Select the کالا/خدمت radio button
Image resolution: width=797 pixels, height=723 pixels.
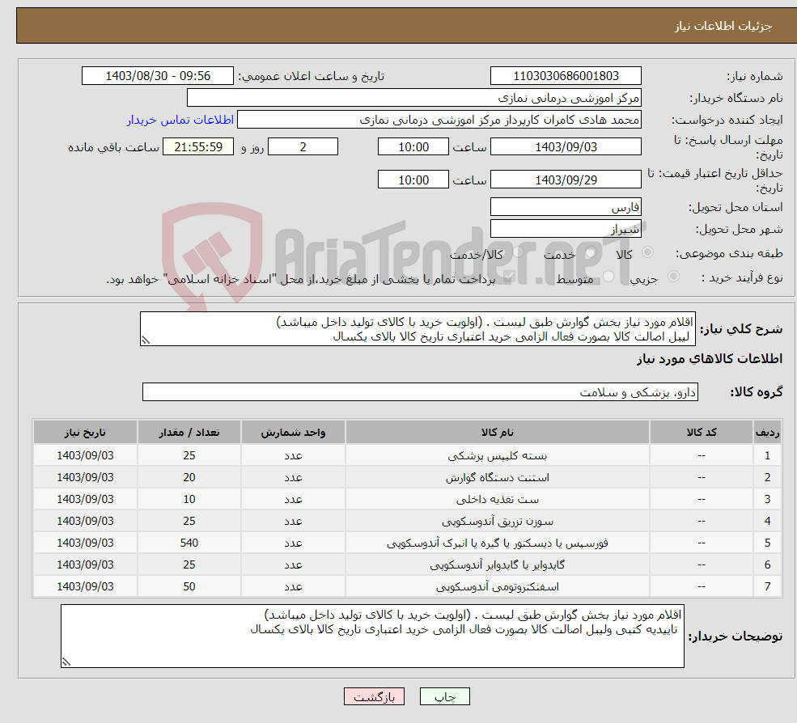(x=518, y=252)
